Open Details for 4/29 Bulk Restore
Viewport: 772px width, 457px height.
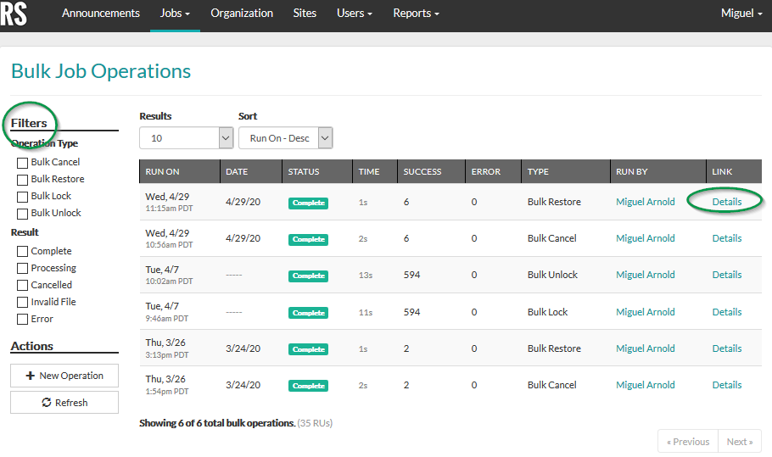pos(727,202)
